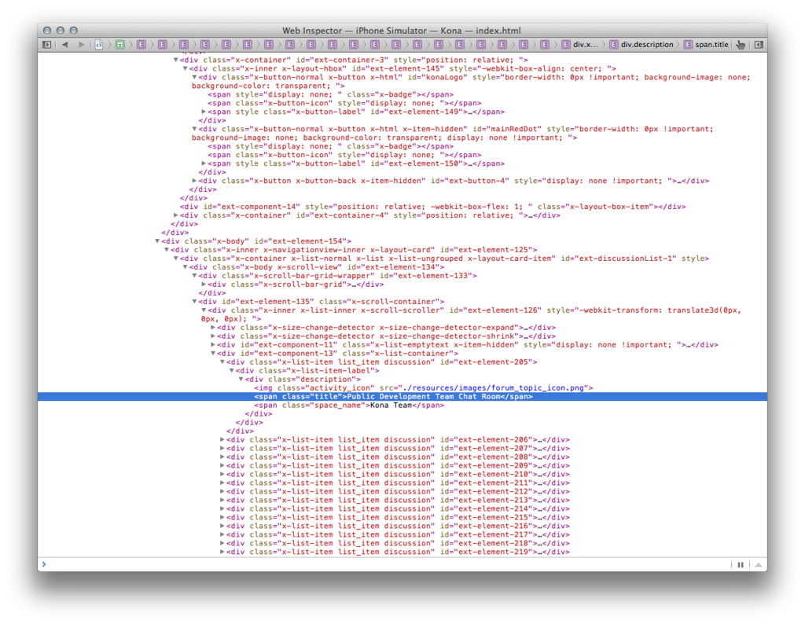Collapse the x-list-item-label div
Image resolution: width=805 pixels, height=624 pixels.
pyautogui.click(x=231, y=371)
